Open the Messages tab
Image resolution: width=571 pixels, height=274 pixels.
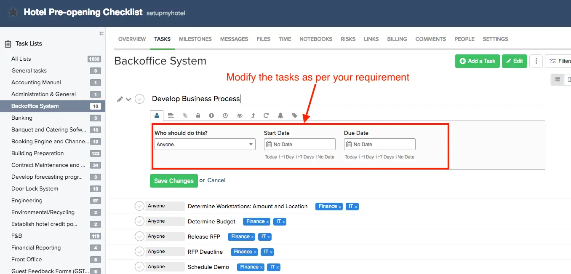(x=234, y=39)
